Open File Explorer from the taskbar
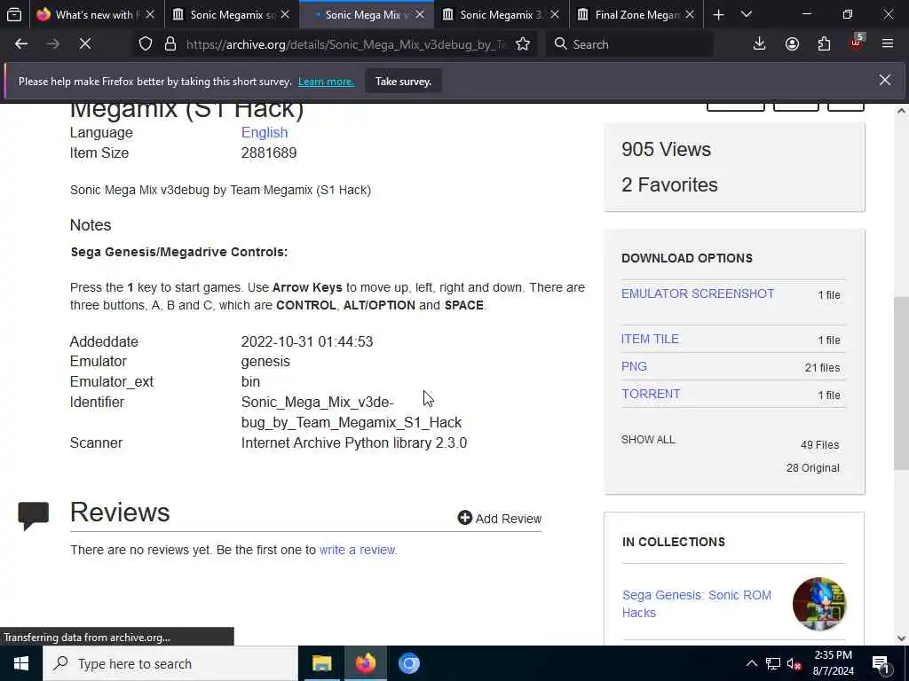The height and width of the screenshot is (681, 909). pyautogui.click(x=321, y=663)
